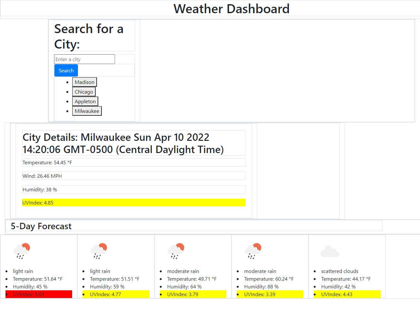This screenshot has width=420, height=317.
Task: Click the rain cloud icon on second forecast card
Action: [x=99, y=250]
